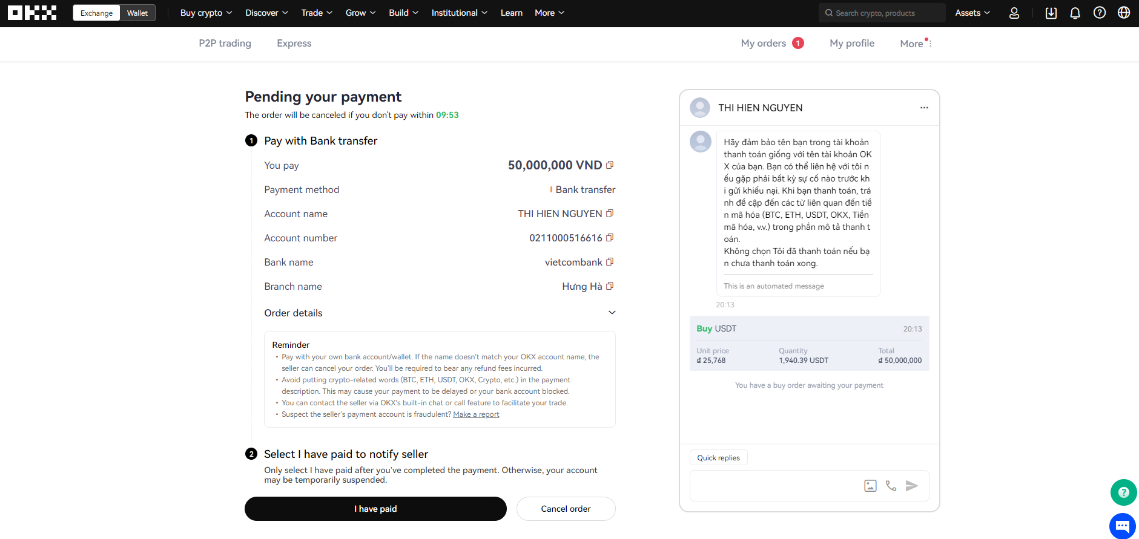Start a call with the seller
Screen dimensions: 1139x539
pos(891,486)
